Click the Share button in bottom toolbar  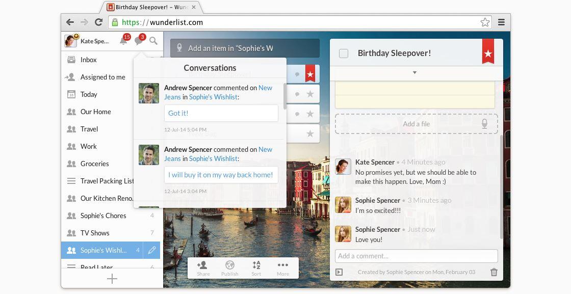[x=203, y=269]
